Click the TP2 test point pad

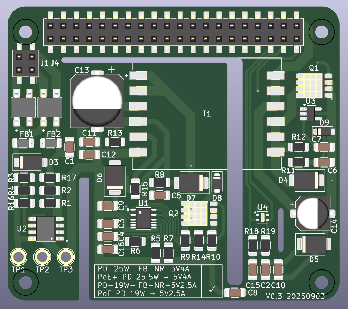coord(42,257)
